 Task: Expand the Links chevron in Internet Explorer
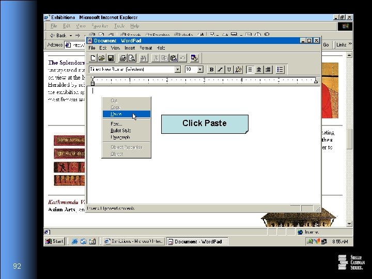coord(350,44)
